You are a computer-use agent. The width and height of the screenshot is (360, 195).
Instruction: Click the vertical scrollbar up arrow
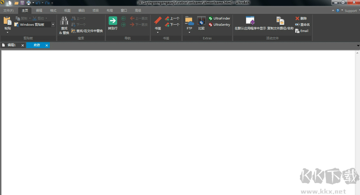pyautogui.click(x=357, y=53)
